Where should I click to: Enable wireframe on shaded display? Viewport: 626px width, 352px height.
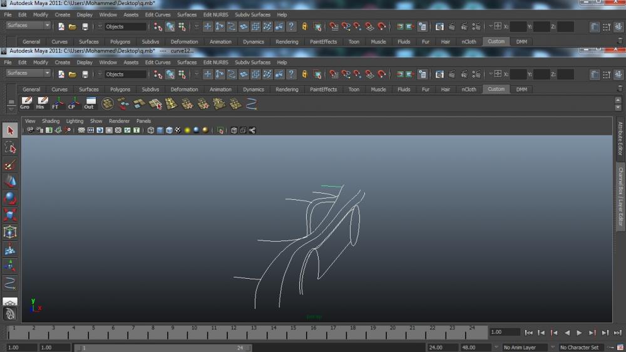point(169,130)
